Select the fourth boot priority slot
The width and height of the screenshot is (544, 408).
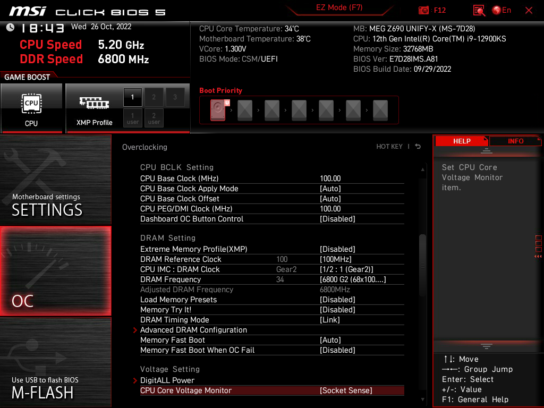(299, 110)
